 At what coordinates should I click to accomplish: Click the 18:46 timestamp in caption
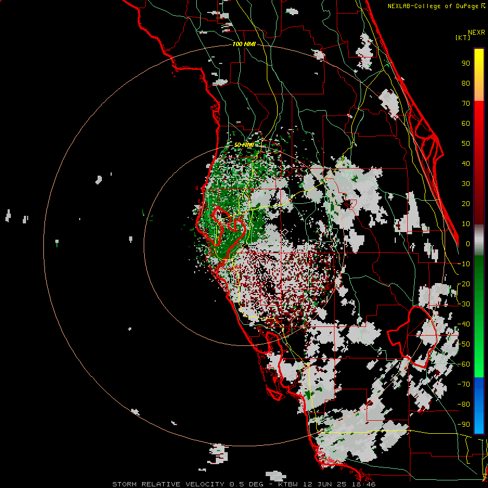363,484
